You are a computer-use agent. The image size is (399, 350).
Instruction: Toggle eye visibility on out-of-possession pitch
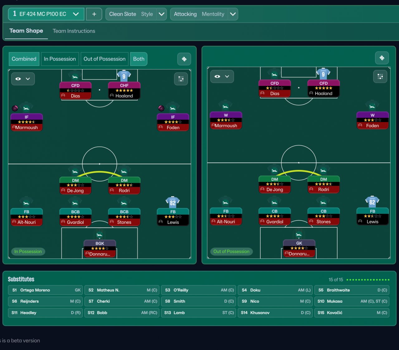pyautogui.click(x=222, y=76)
